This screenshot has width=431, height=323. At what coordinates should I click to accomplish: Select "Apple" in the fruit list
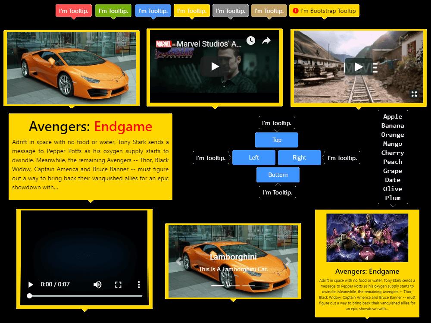point(393,116)
